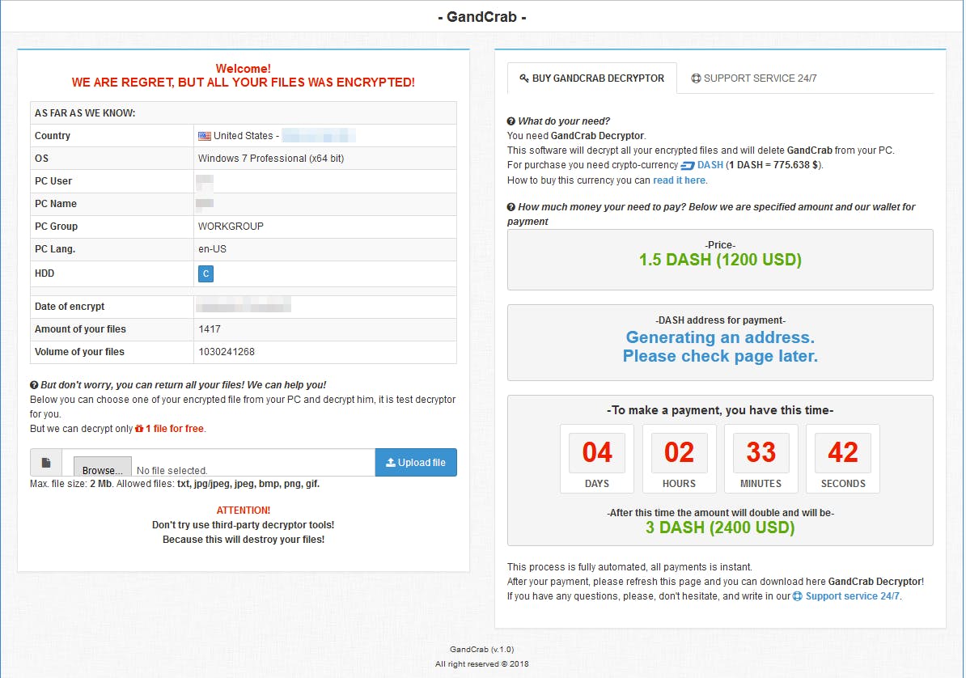Click the 42 seconds countdown box
Viewport: 966px width, 678px height.
(x=843, y=459)
